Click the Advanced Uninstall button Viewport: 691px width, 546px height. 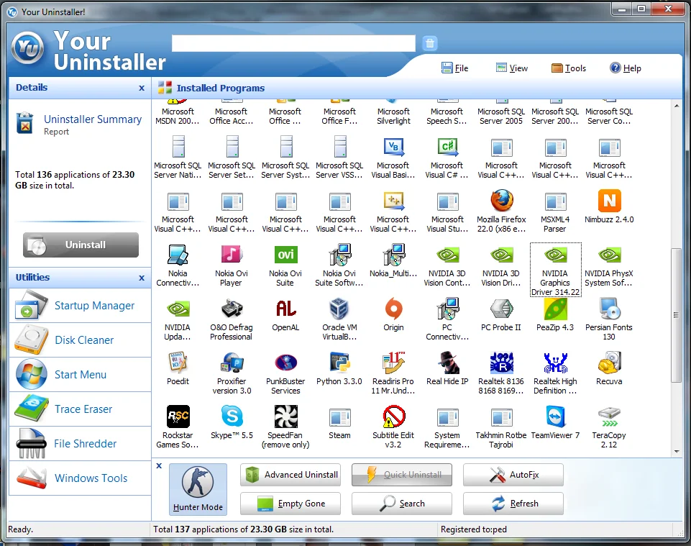click(290, 475)
